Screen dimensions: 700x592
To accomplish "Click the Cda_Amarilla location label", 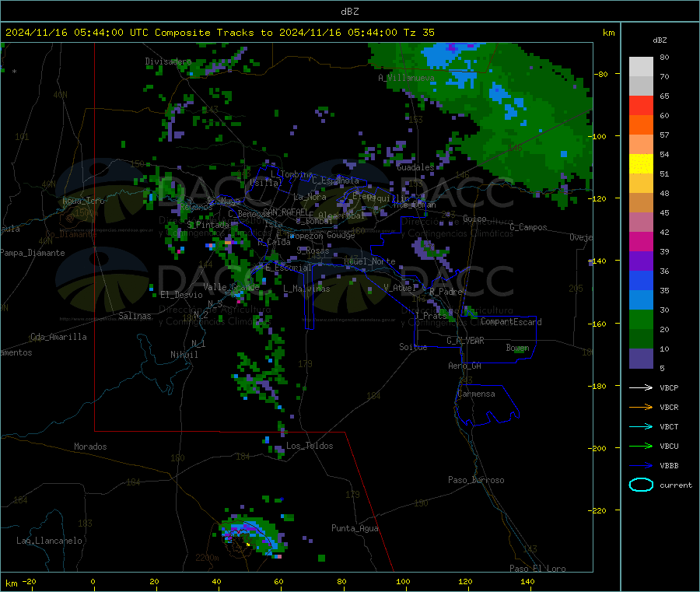I will (58, 337).
